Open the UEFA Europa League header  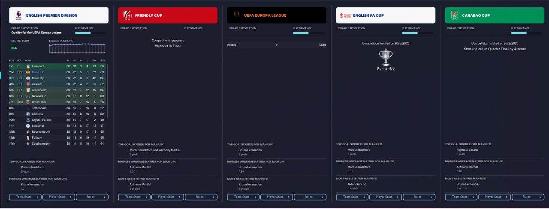point(277,15)
